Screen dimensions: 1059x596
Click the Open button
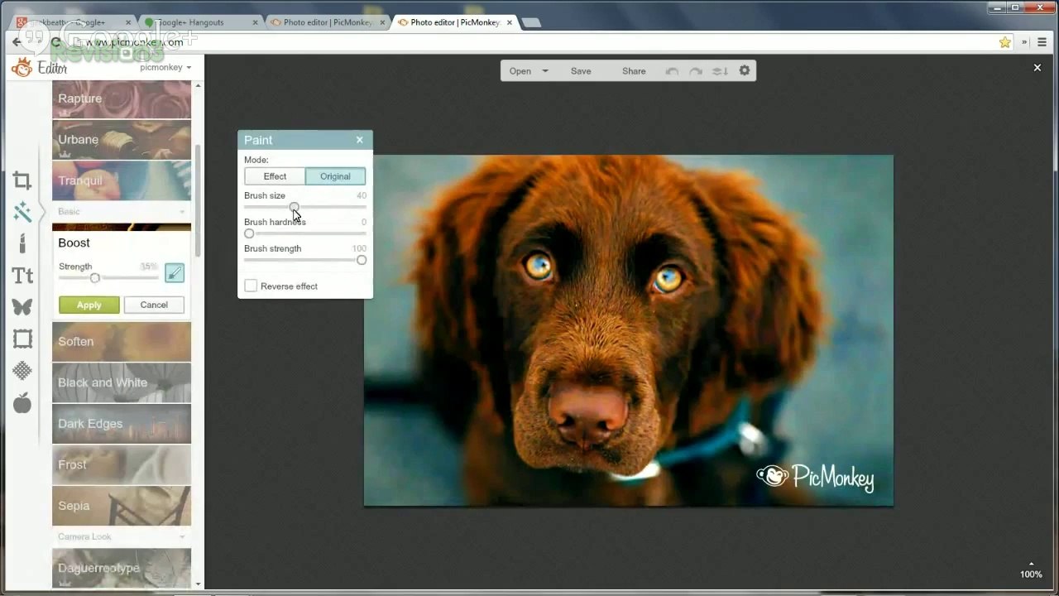(520, 71)
